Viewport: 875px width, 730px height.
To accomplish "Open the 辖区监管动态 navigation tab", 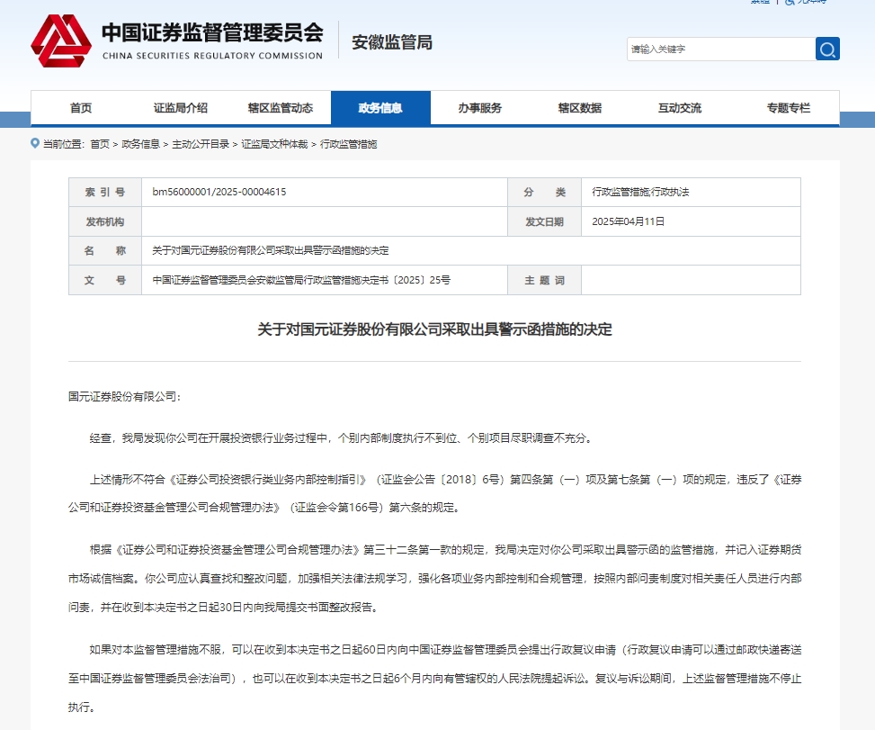I will (281, 108).
